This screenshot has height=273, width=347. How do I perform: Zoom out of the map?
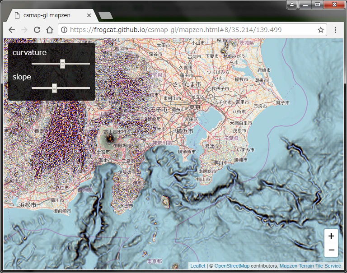click(x=331, y=250)
